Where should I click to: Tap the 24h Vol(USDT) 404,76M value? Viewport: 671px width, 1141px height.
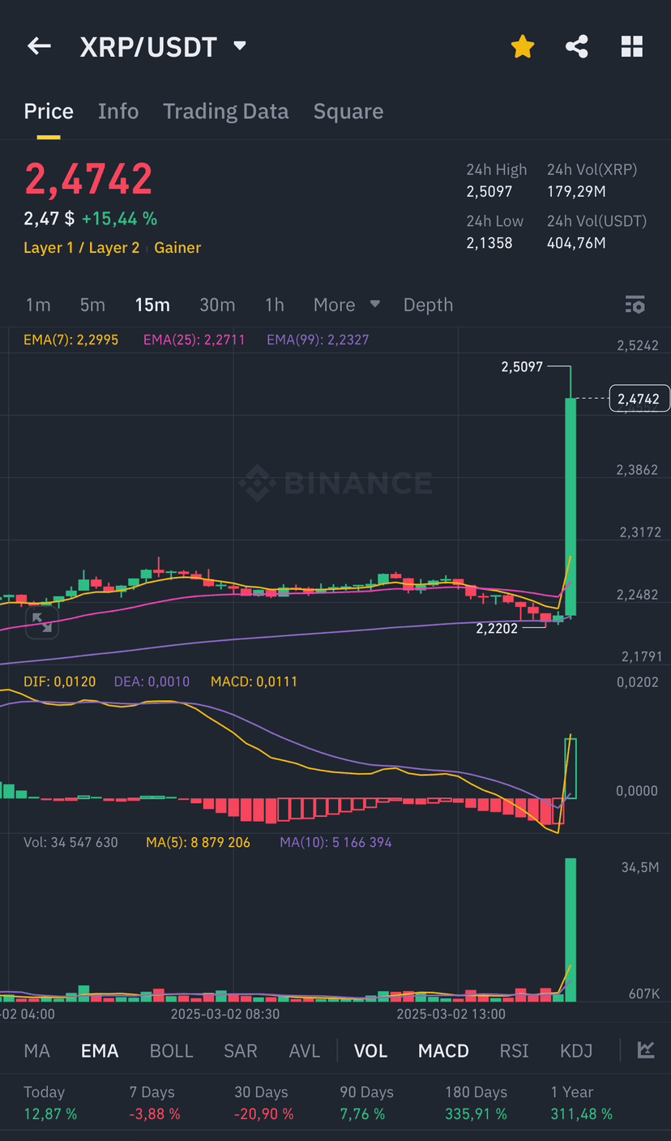(577, 243)
